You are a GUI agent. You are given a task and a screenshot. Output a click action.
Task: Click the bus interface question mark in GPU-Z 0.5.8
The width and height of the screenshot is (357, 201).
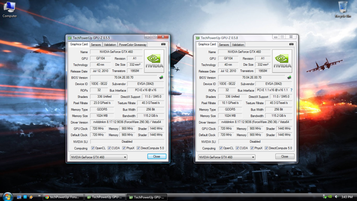pos(291,90)
